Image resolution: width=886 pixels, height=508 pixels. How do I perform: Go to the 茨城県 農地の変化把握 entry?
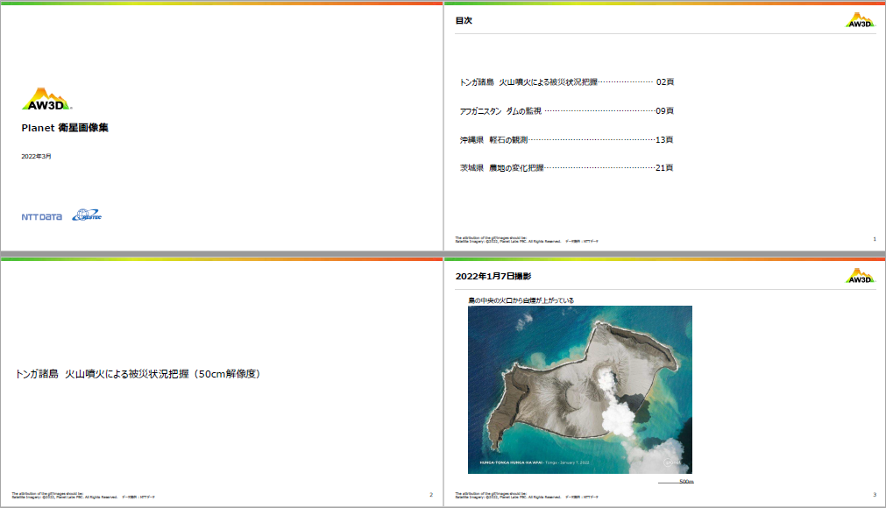coord(566,167)
